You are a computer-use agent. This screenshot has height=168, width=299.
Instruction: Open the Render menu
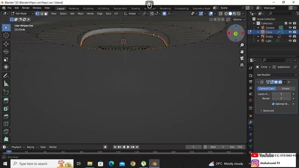[26, 8]
